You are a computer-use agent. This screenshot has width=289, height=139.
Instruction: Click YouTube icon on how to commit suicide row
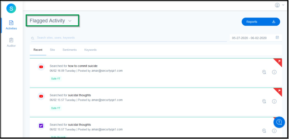pyautogui.click(x=41, y=67)
